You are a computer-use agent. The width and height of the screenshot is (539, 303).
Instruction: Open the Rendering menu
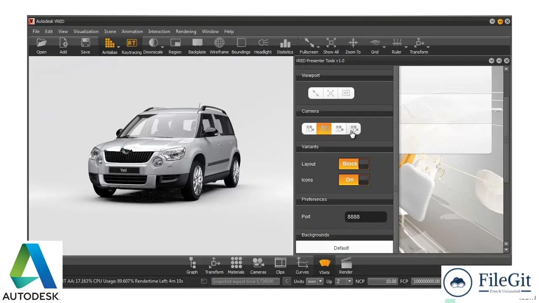click(x=186, y=32)
